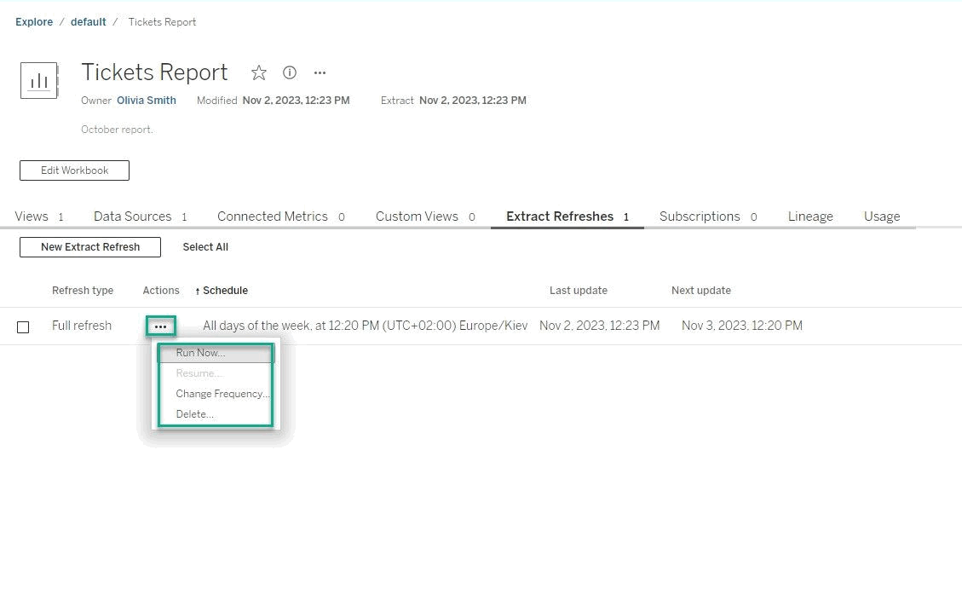Open the workbook more actions ellipsis
Image resolution: width=962 pixels, height=612 pixels.
320,73
